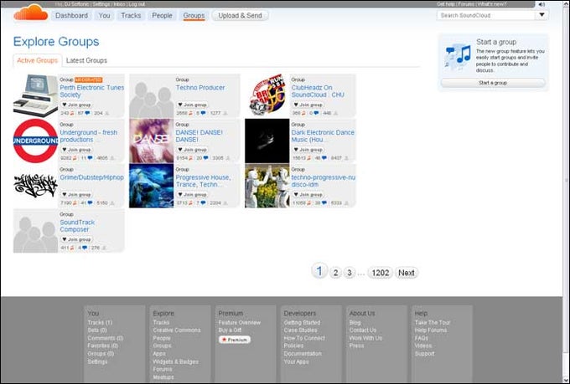Join the Underground - fresh productions group
The width and height of the screenshot is (570, 384).
(x=76, y=150)
